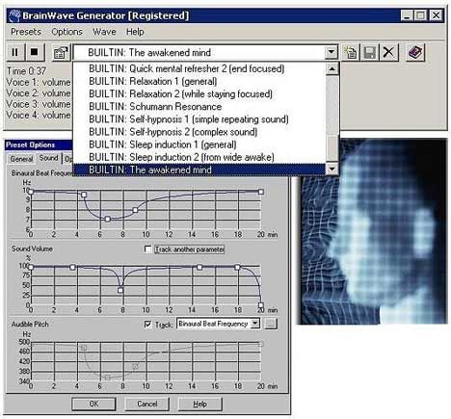Click preset list scrollbar up arrow
The height and width of the screenshot is (419, 451).
(332, 68)
